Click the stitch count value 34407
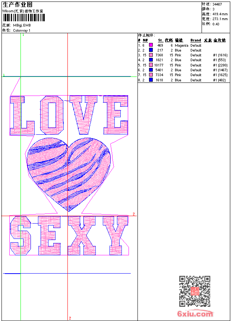The image size is (231, 321). click(x=217, y=4)
